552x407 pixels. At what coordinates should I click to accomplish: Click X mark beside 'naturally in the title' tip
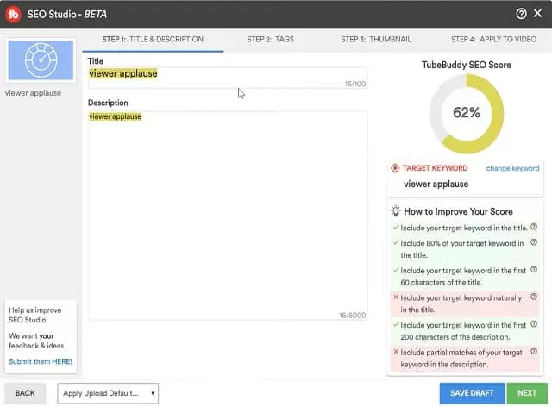(x=396, y=297)
